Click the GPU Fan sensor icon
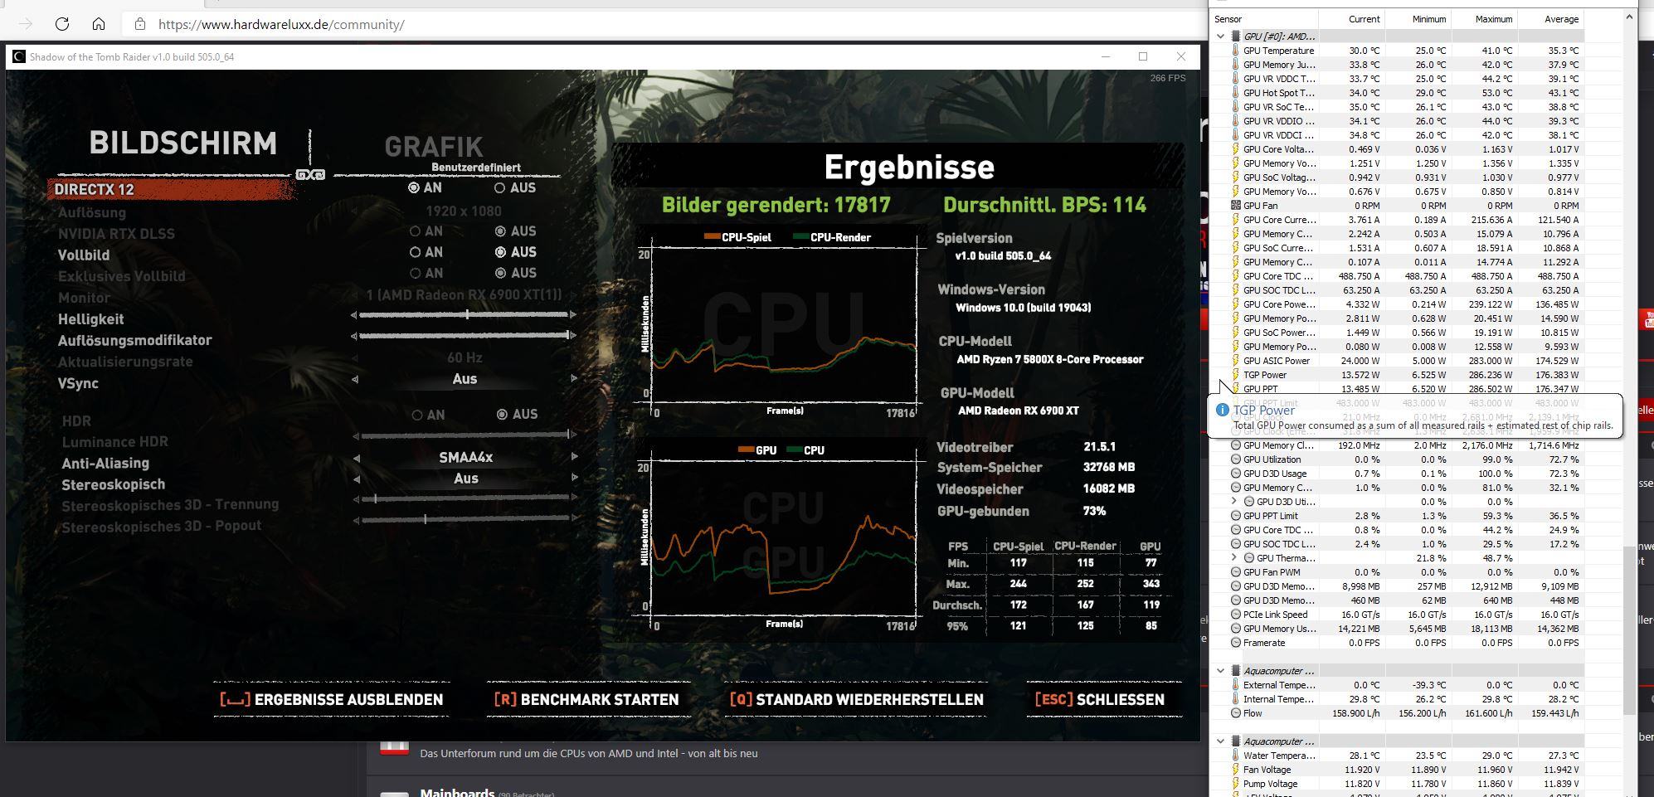The image size is (1654, 797). tap(1235, 206)
